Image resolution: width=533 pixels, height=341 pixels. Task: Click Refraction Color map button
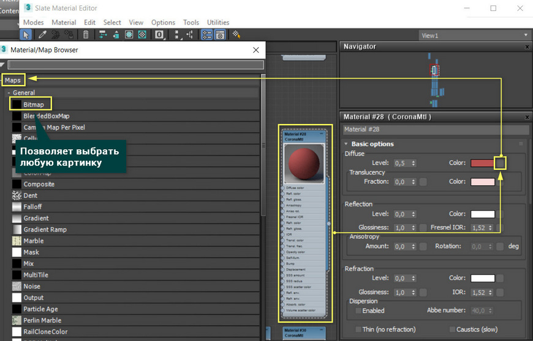click(500, 278)
